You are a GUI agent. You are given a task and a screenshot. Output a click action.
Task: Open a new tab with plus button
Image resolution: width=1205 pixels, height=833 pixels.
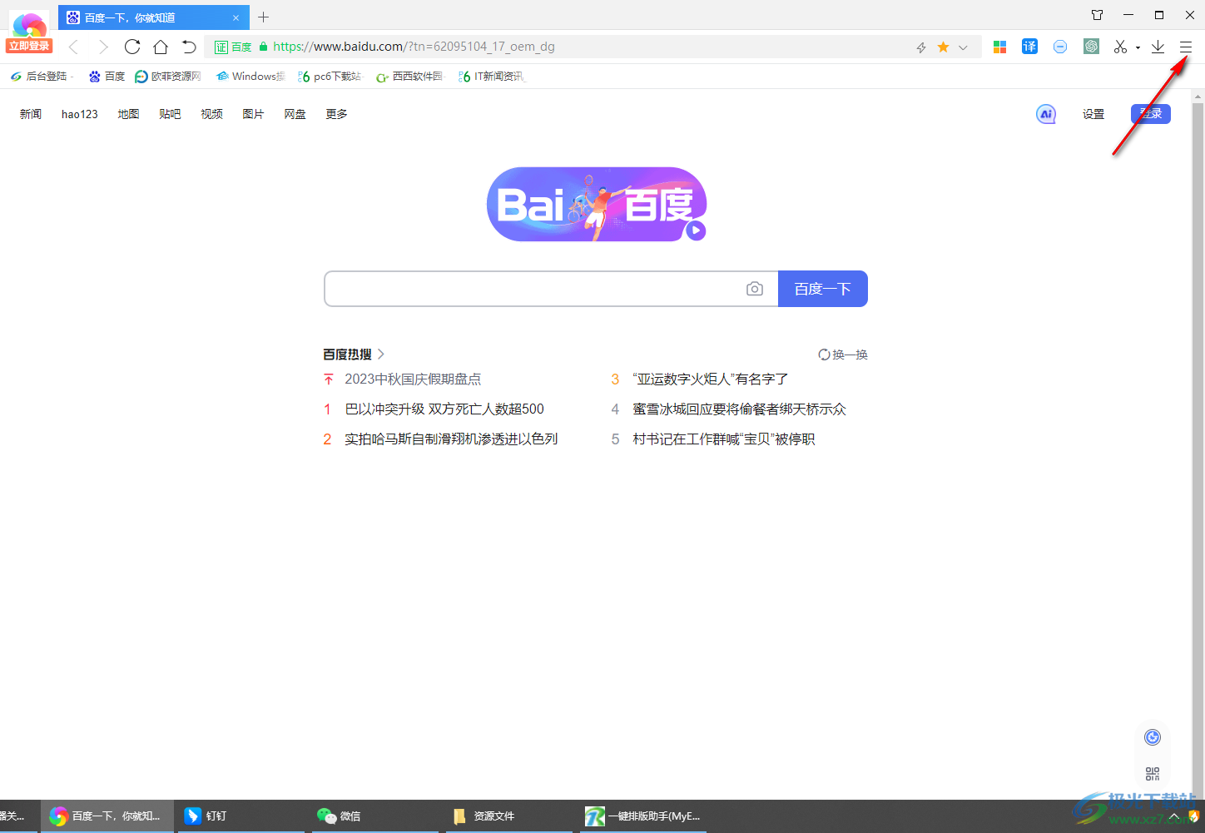264,17
